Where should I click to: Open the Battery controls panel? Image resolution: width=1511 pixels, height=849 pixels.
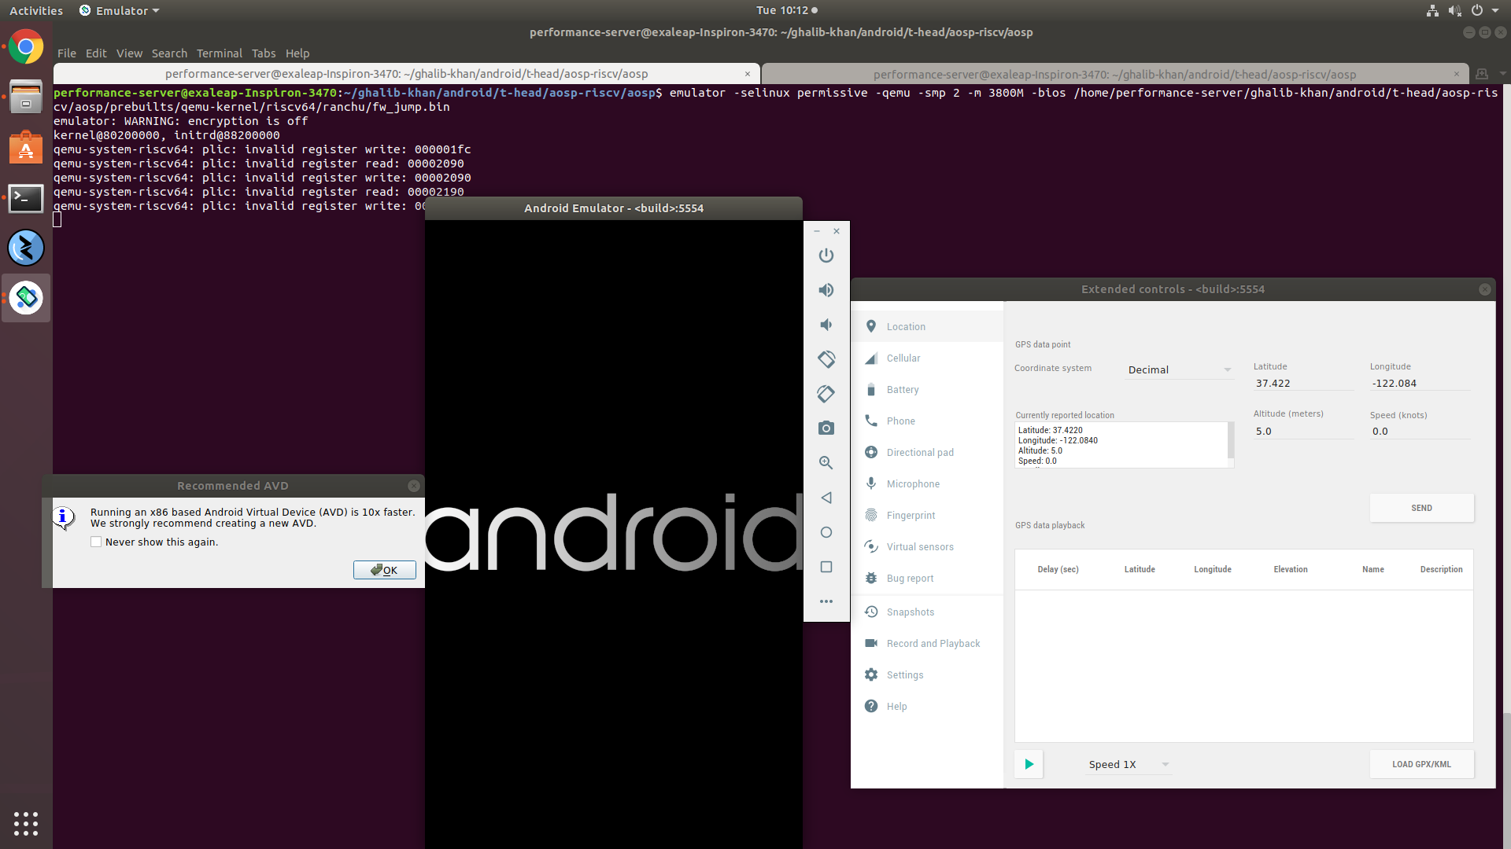(902, 389)
